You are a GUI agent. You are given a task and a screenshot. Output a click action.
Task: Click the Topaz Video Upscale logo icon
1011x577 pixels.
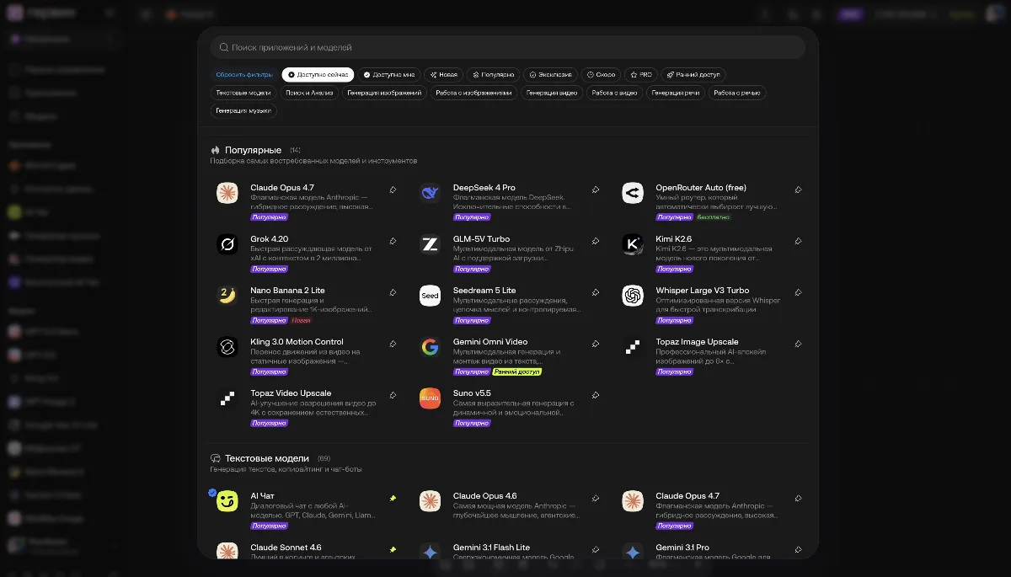pyautogui.click(x=227, y=398)
